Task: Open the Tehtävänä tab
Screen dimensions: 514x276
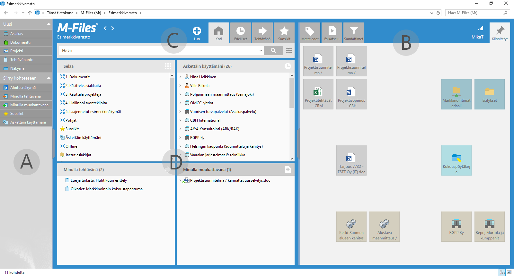Action: coord(262,33)
